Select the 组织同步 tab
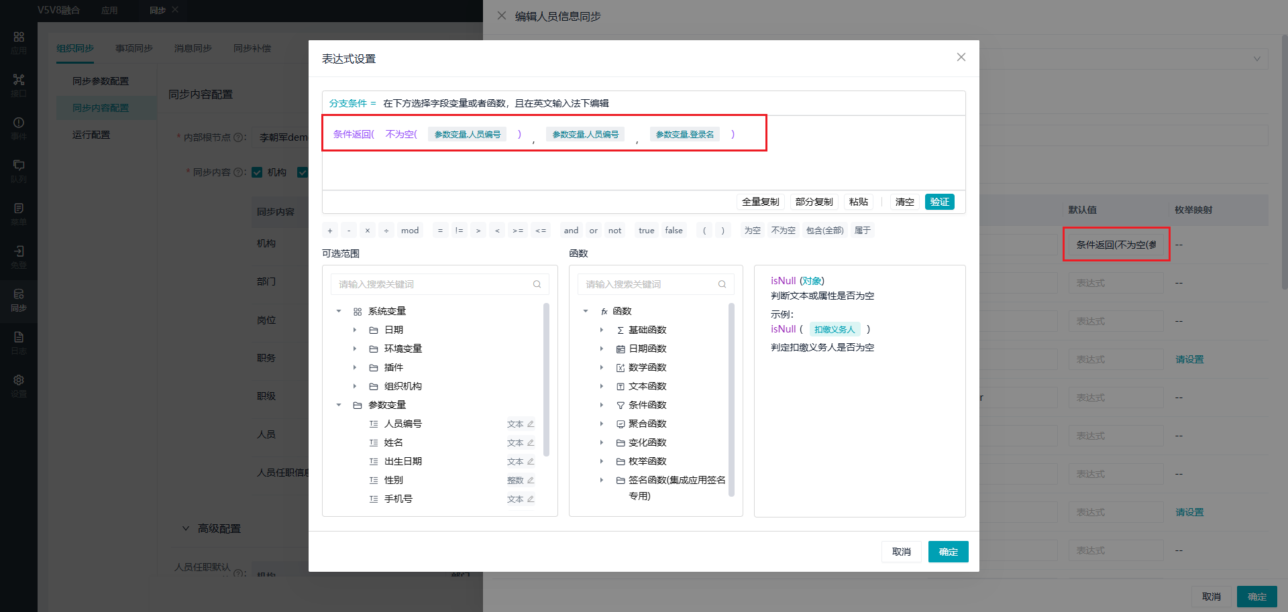 [75, 48]
